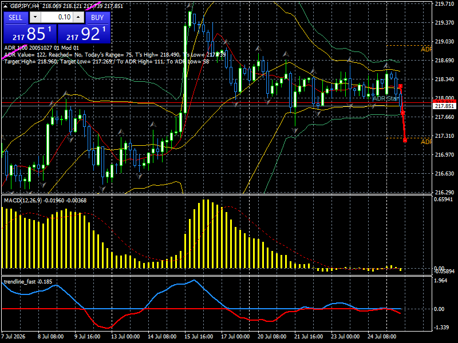The image size is (458, 343).
Task: Click the '13 Jul 00:00' time label
Action: 125,337
